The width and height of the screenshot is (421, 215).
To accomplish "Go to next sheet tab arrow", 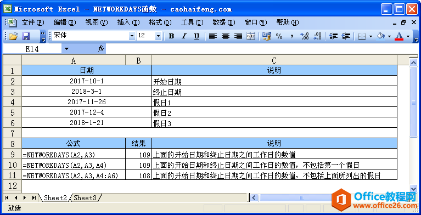I will 25,198.
